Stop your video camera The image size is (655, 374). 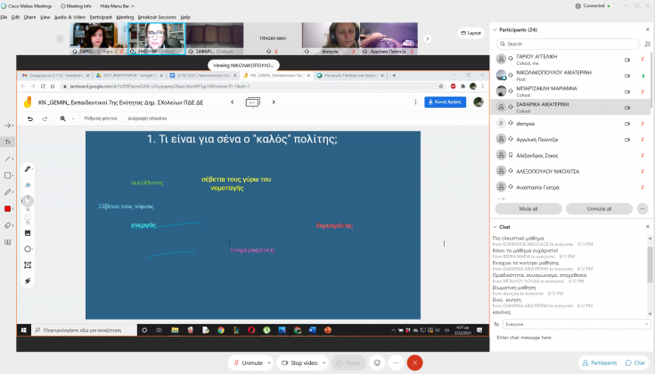[x=301, y=362]
